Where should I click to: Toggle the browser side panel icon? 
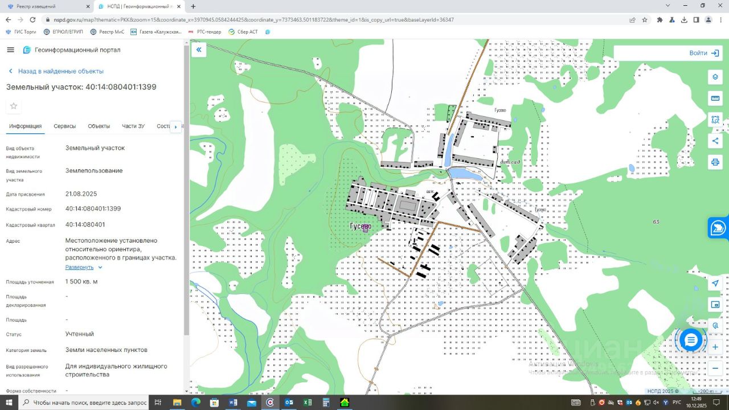pyautogui.click(x=696, y=19)
